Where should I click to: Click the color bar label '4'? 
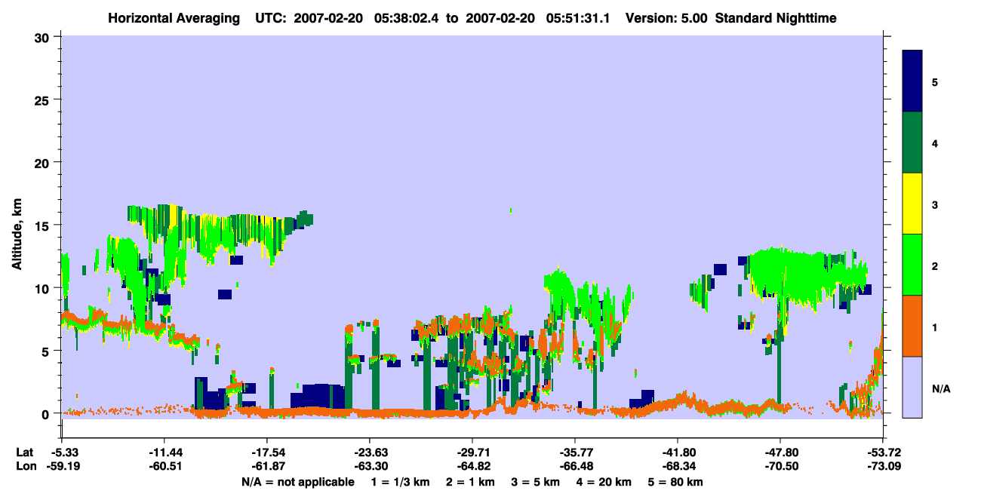coord(935,143)
